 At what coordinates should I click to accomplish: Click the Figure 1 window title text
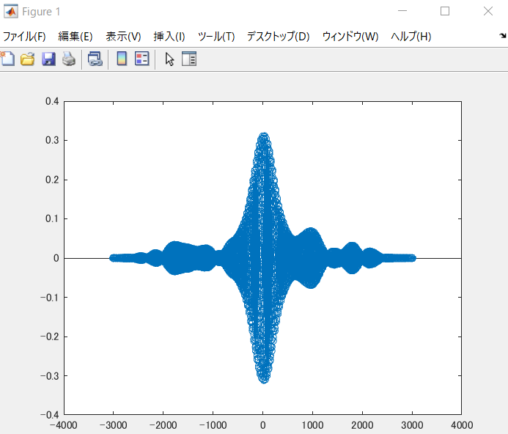(41, 12)
